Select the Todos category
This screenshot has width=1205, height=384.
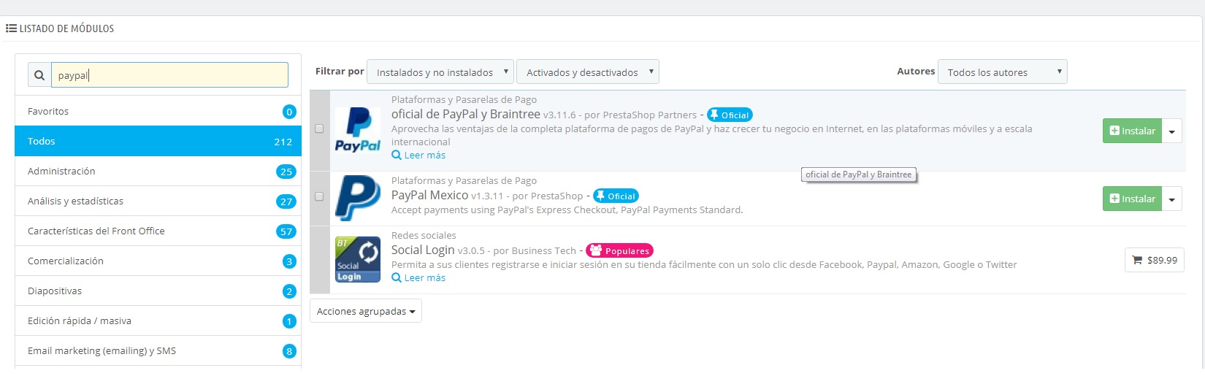(x=158, y=141)
